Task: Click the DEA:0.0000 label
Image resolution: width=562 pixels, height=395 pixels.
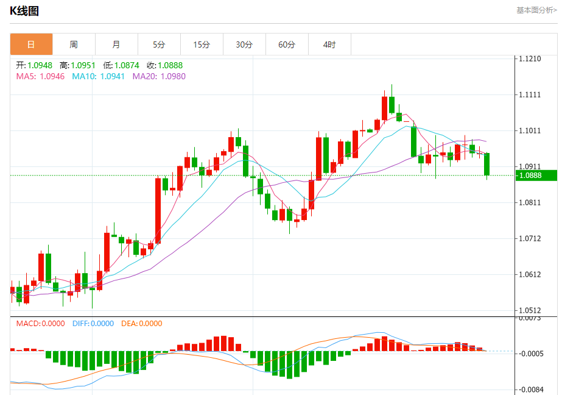Action: coord(142,324)
